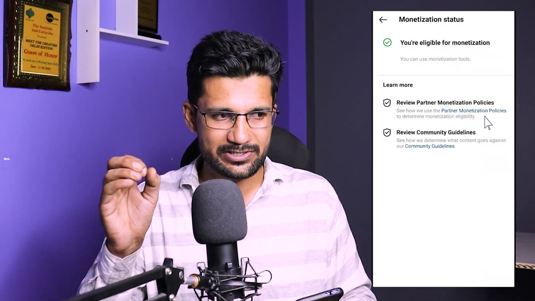Click shield icon next to Review Community Guidelines
The image size is (535, 301).
[387, 132]
